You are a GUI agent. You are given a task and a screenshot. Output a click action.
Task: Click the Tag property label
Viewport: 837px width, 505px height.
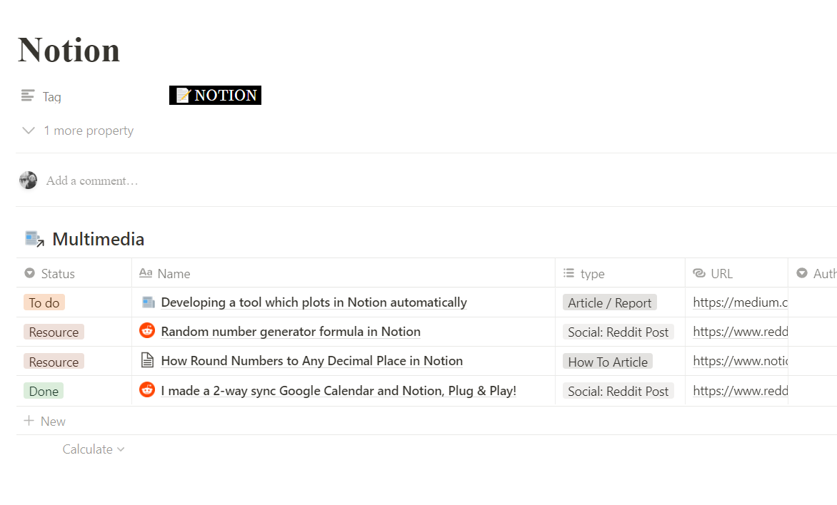point(52,96)
